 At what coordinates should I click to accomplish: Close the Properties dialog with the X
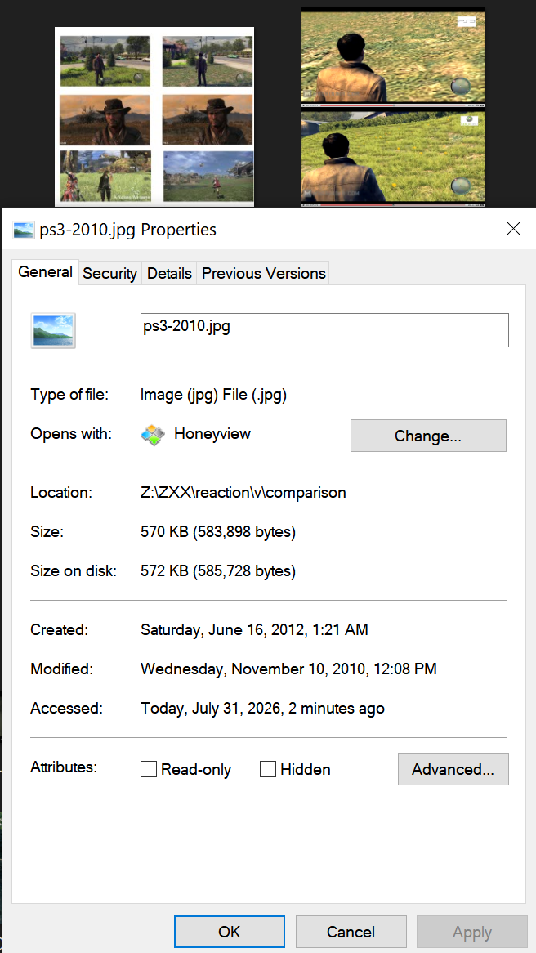pos(513,229)
